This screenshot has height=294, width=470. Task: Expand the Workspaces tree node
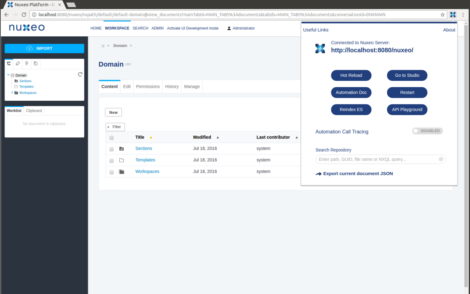(12, 93)
